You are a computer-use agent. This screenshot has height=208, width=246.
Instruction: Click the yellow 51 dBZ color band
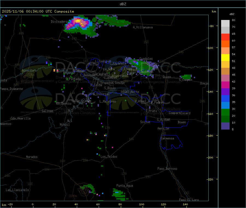(225, 58)
